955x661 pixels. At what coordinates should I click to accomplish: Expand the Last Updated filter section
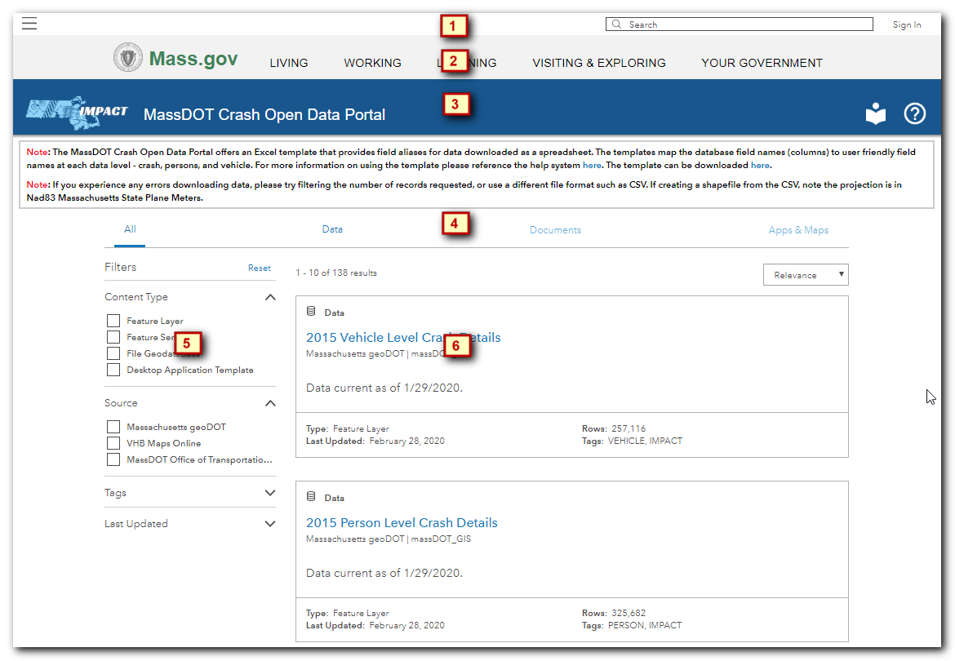point(270,524)
